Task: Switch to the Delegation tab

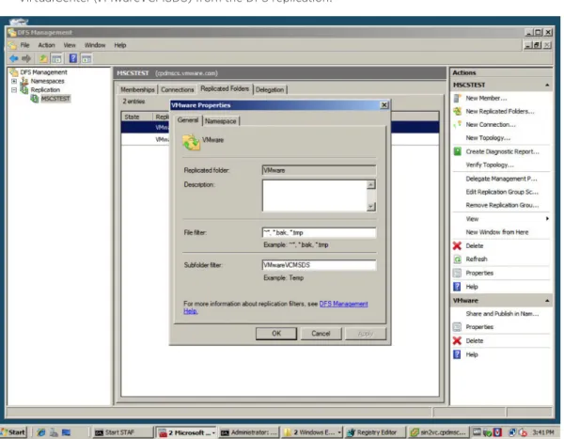Action: [x=270, y=89]
